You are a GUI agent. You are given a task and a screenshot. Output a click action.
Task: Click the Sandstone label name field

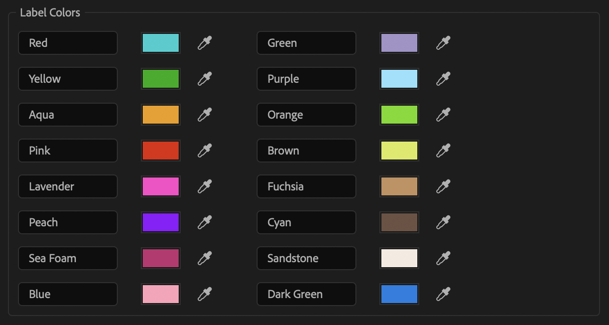pyautogui.click(x=306, y=258)
